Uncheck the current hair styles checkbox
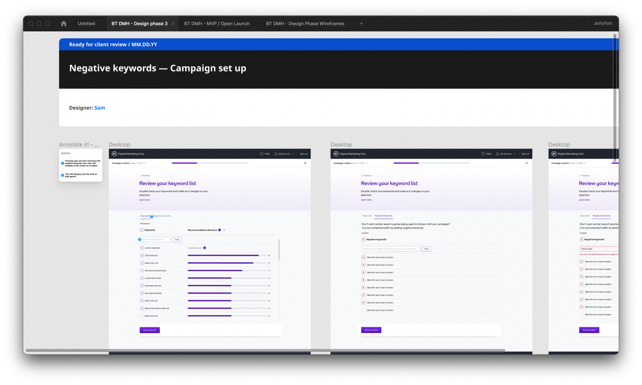 click(142, 278)
